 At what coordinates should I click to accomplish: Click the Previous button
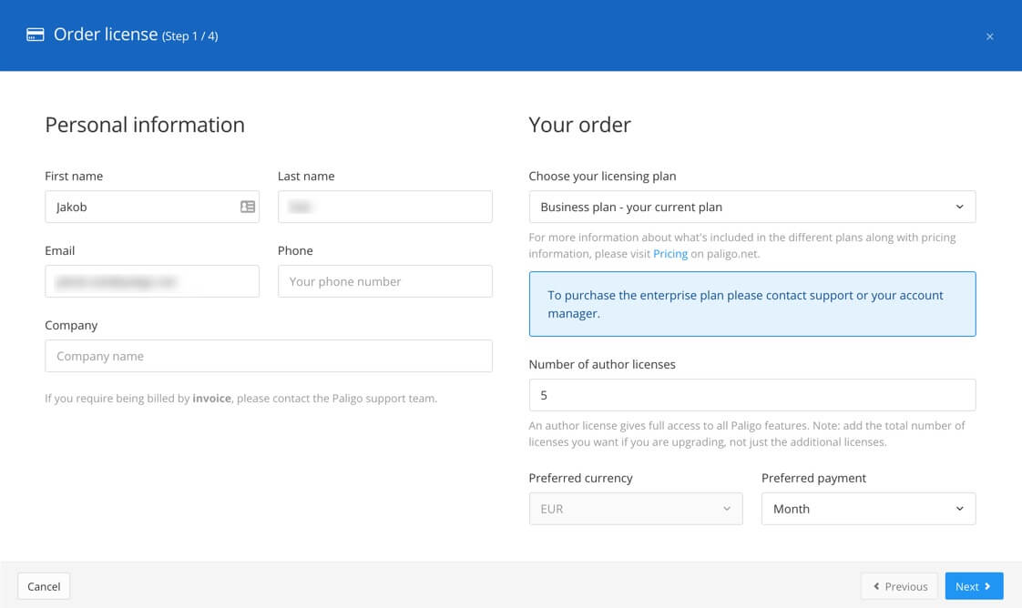[899, 586]
